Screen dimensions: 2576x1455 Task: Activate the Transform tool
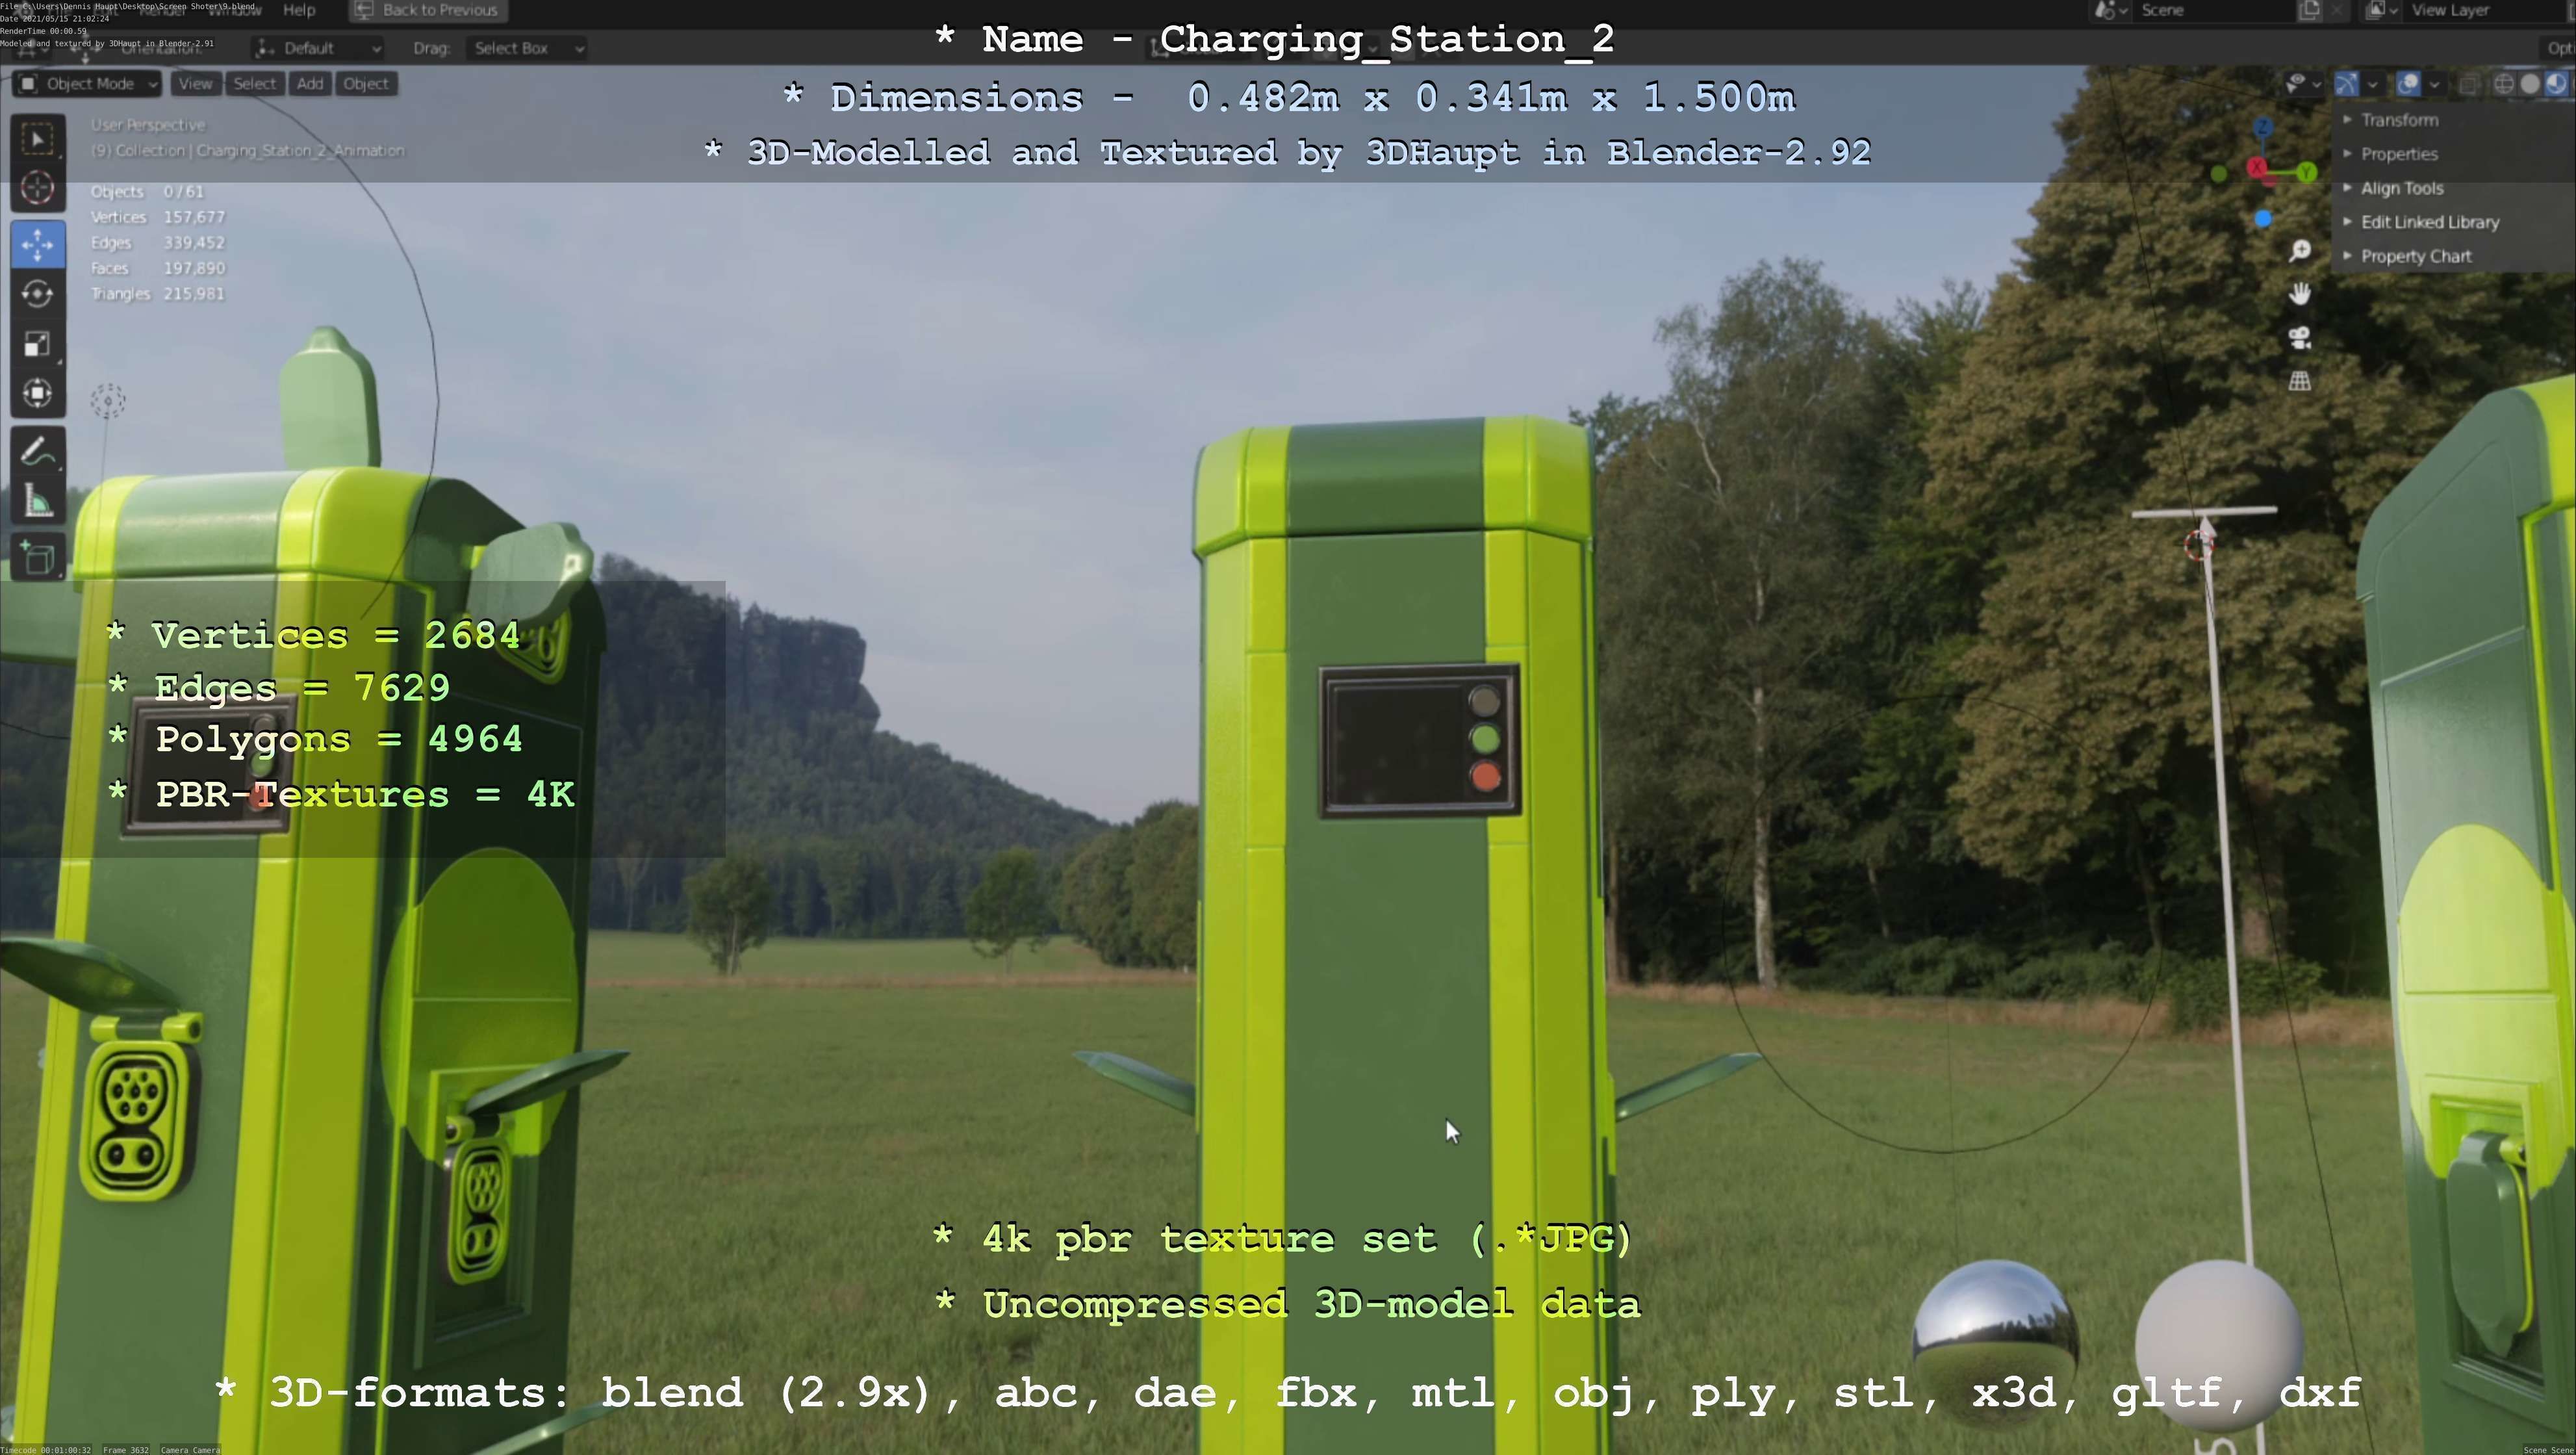coord(38,393)
